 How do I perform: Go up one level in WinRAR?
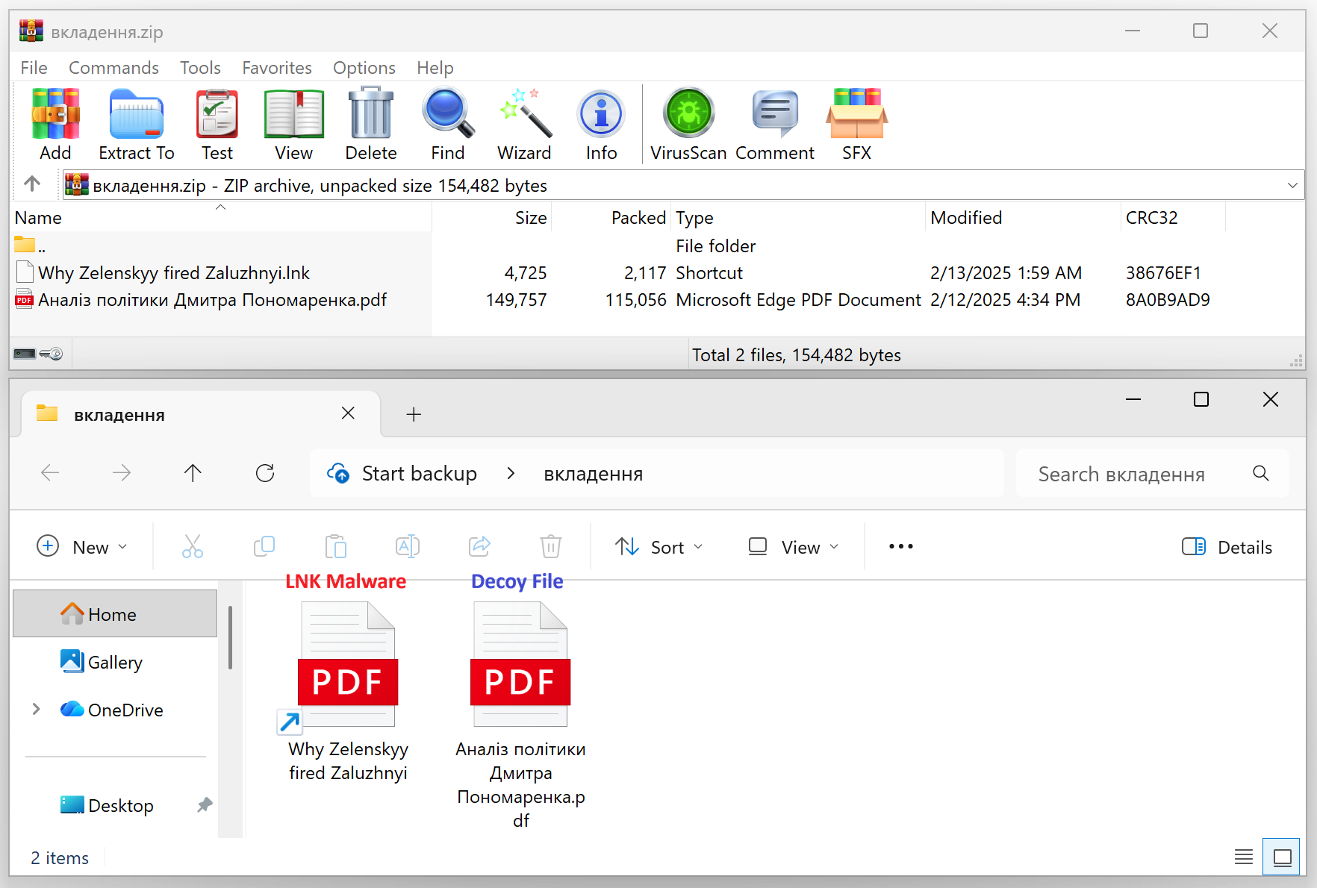coord(32,184)
